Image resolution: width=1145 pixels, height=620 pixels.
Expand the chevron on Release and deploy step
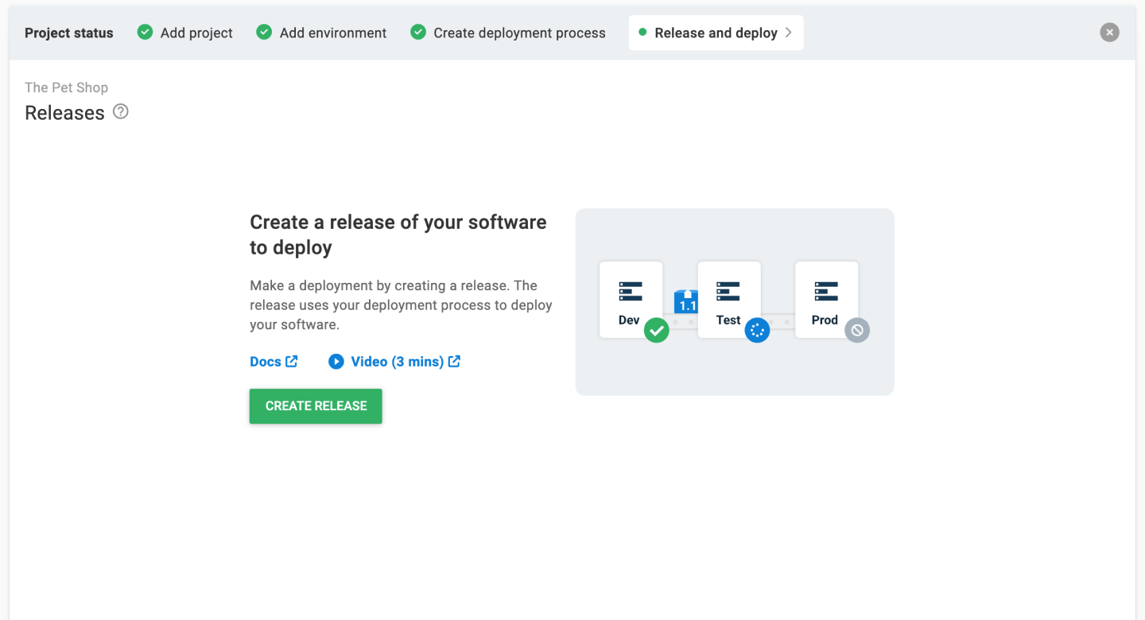point(788,33)
